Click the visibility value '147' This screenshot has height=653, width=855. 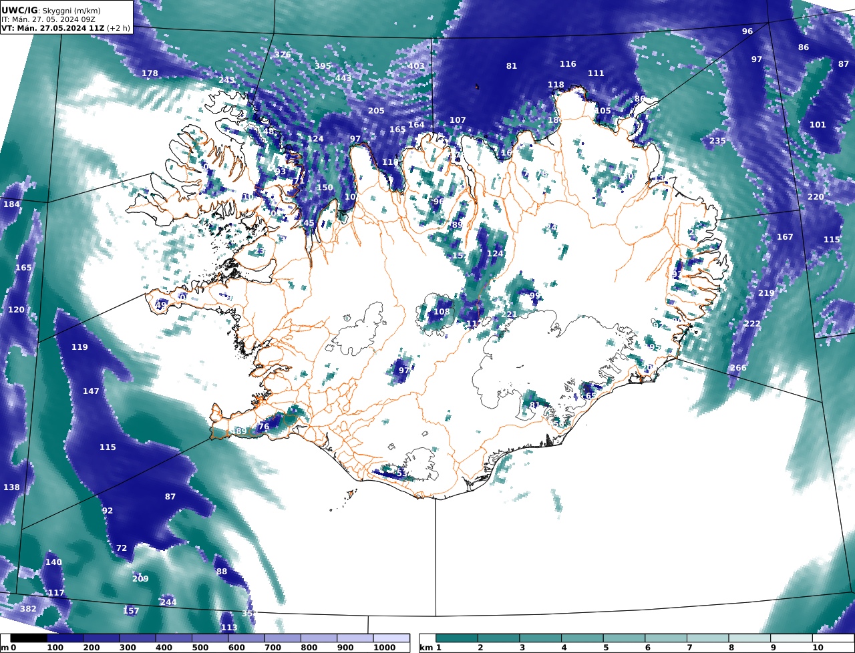pos(91,391)
